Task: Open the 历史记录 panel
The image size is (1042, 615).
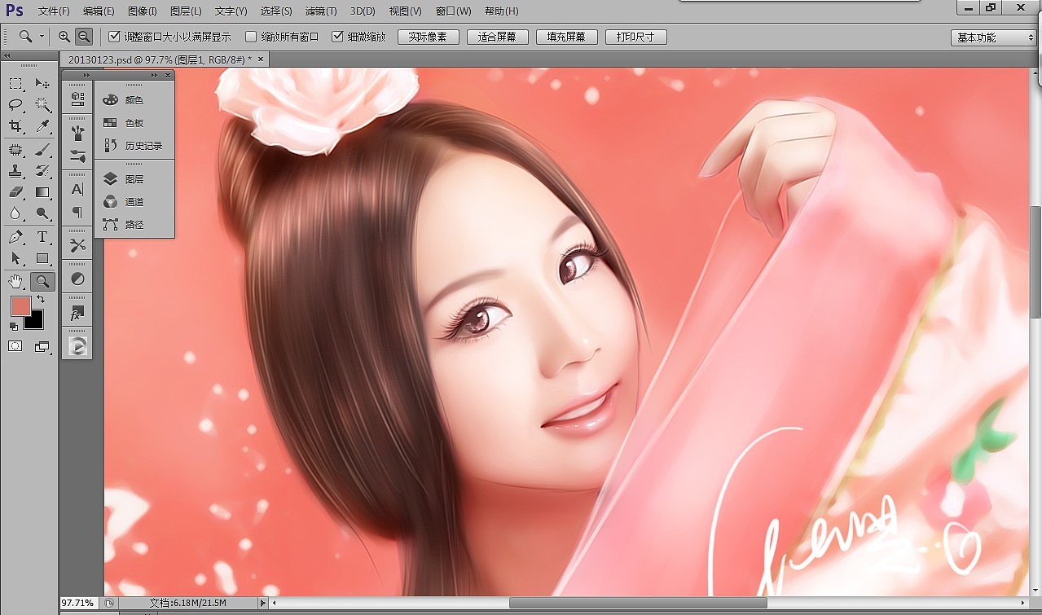Action: pos(134,146)
